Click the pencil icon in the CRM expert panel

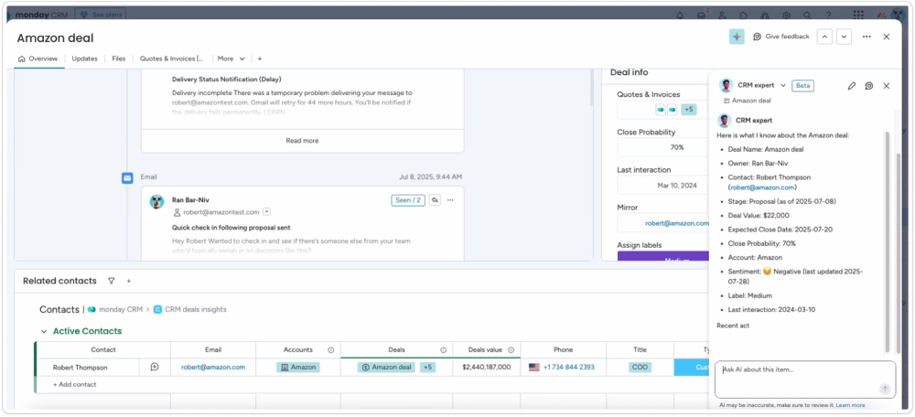[851, 85]
